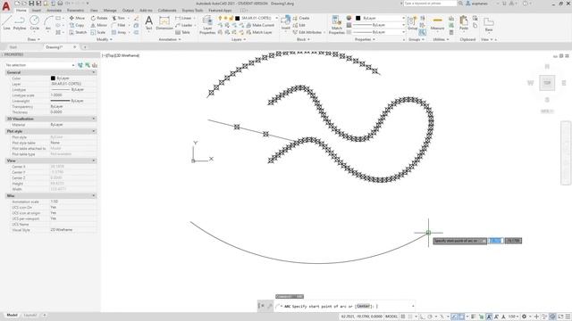Image resolution: width=572 pixels, height=321 pixels.
Task: Click Edit Attributes button
Action: (308, 32)
